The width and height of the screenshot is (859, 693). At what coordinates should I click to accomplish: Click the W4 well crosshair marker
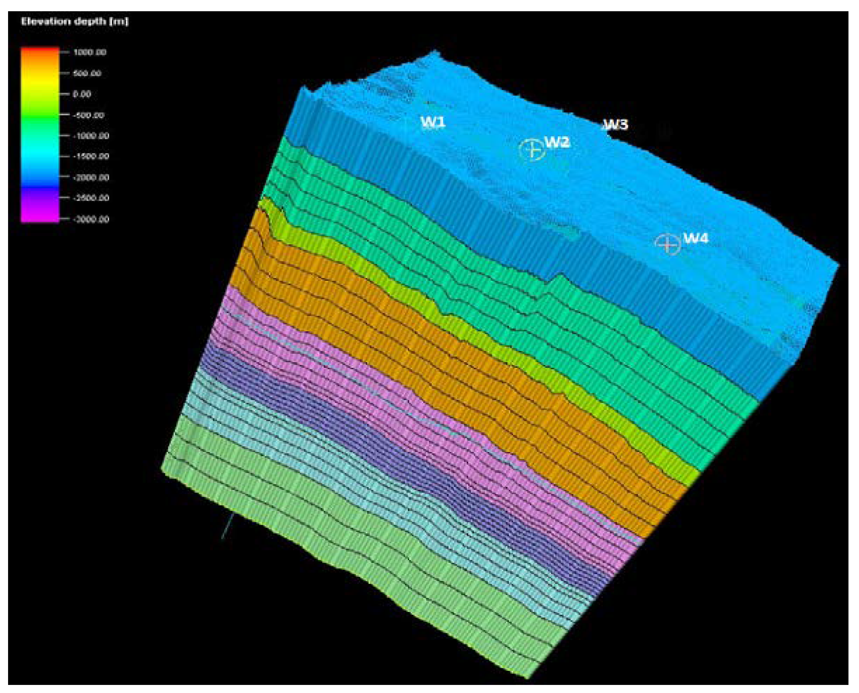(668, 244)
